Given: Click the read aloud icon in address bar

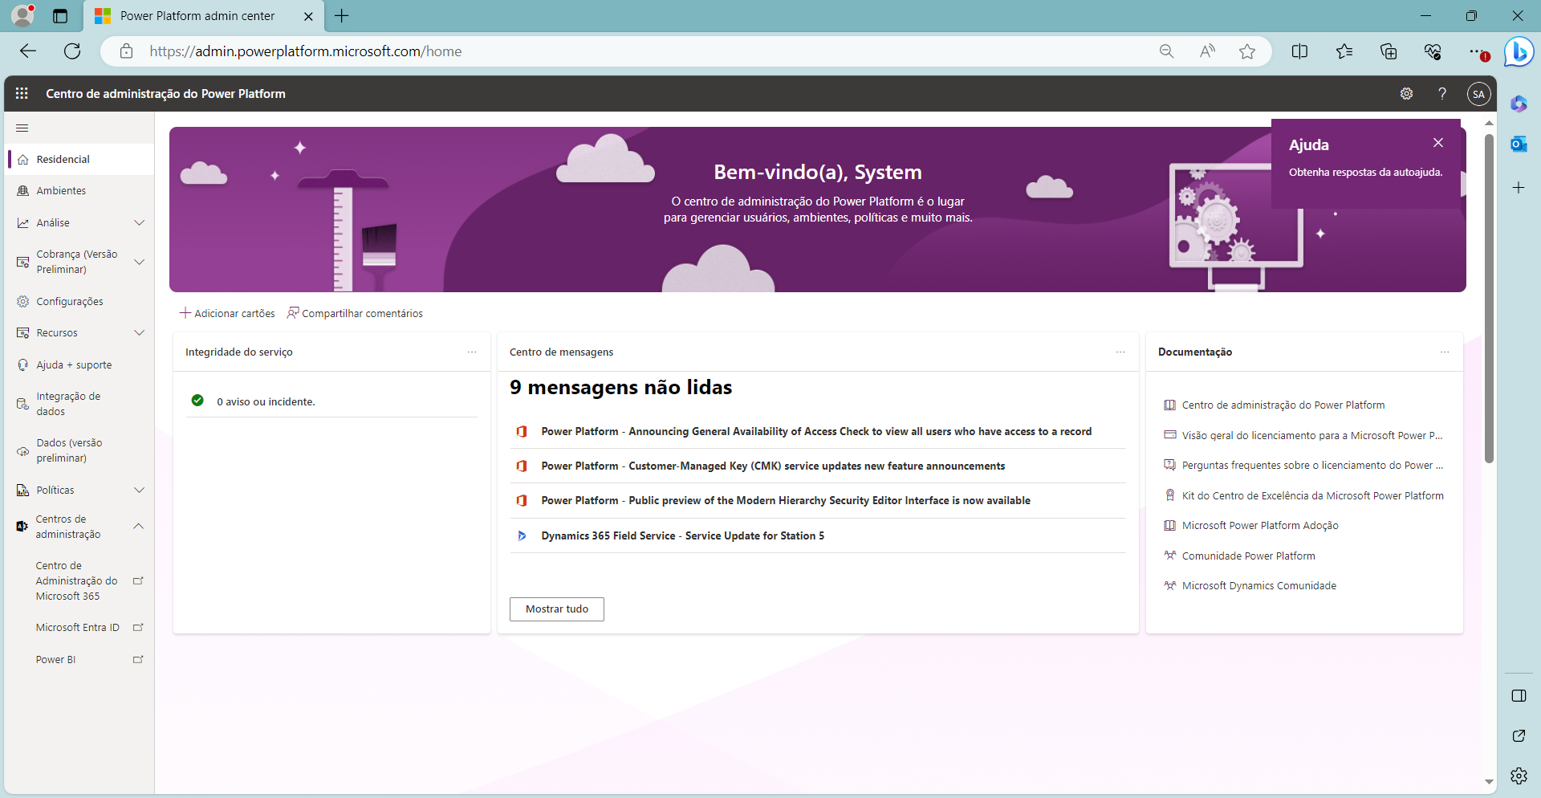Looking at the screenshot, I should [x=1207, y=51].
